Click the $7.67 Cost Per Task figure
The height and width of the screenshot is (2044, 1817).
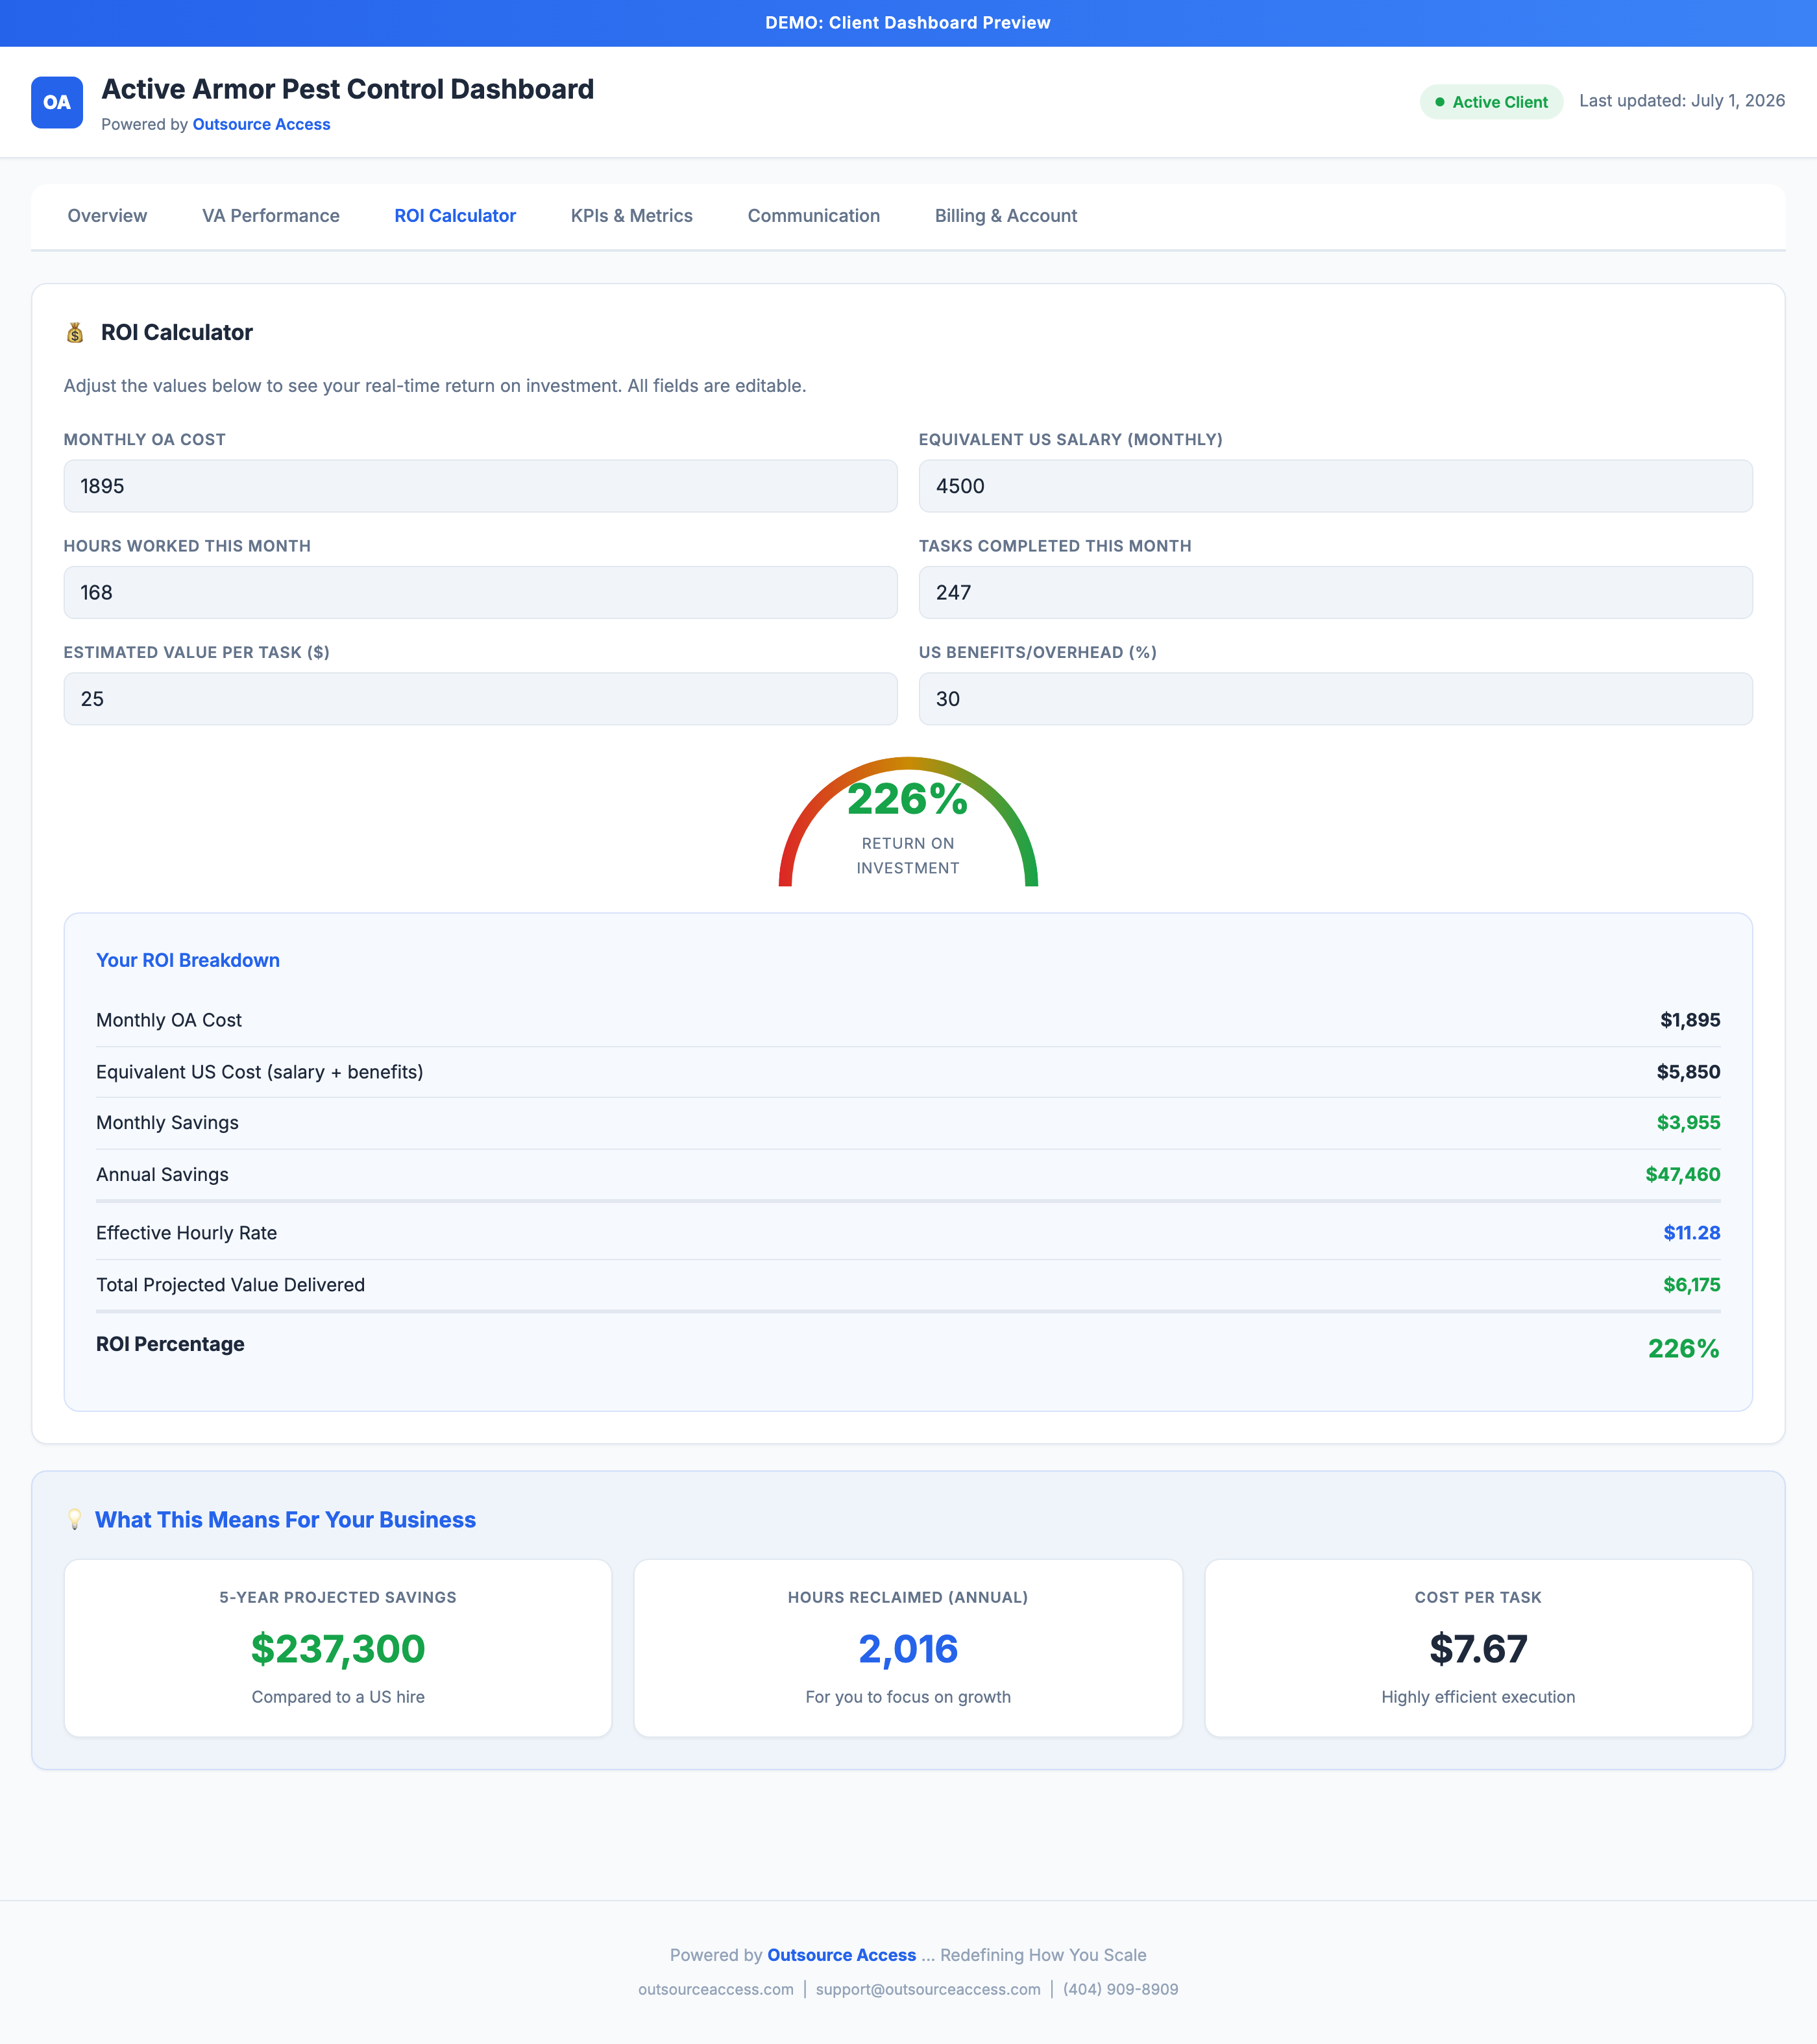coord(1478,1649)
